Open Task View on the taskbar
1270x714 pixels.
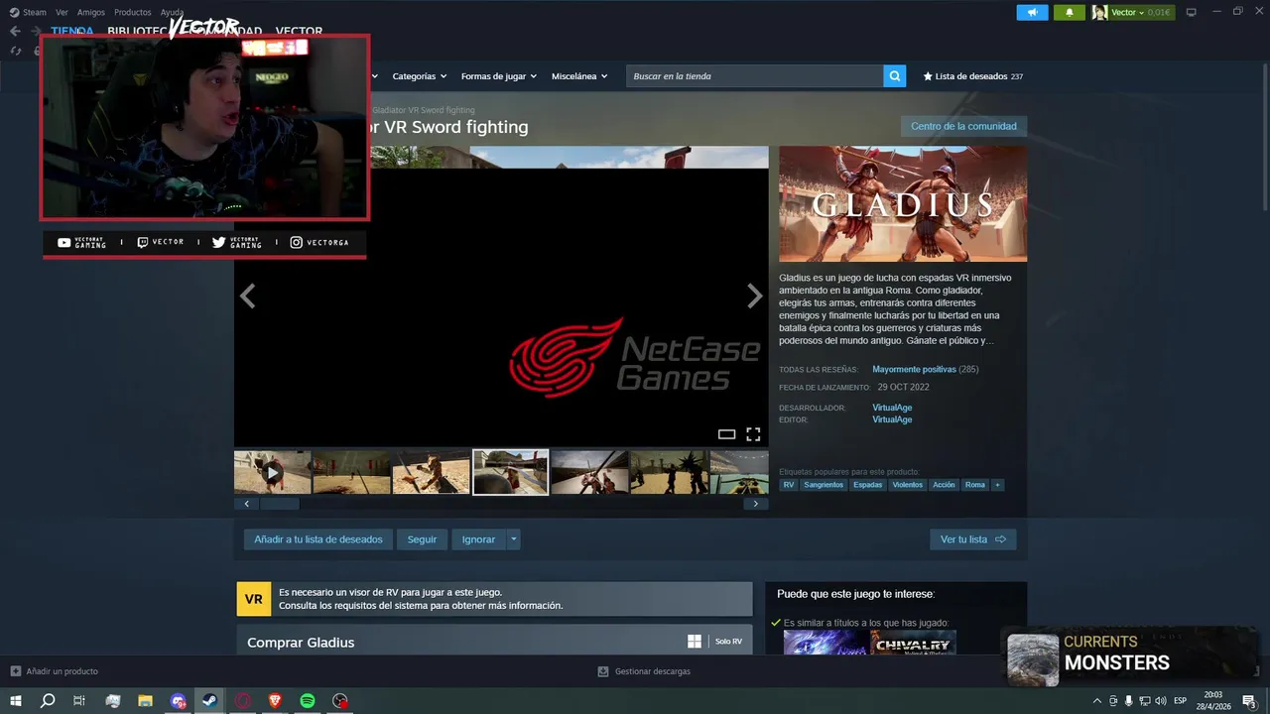point(79,701)
